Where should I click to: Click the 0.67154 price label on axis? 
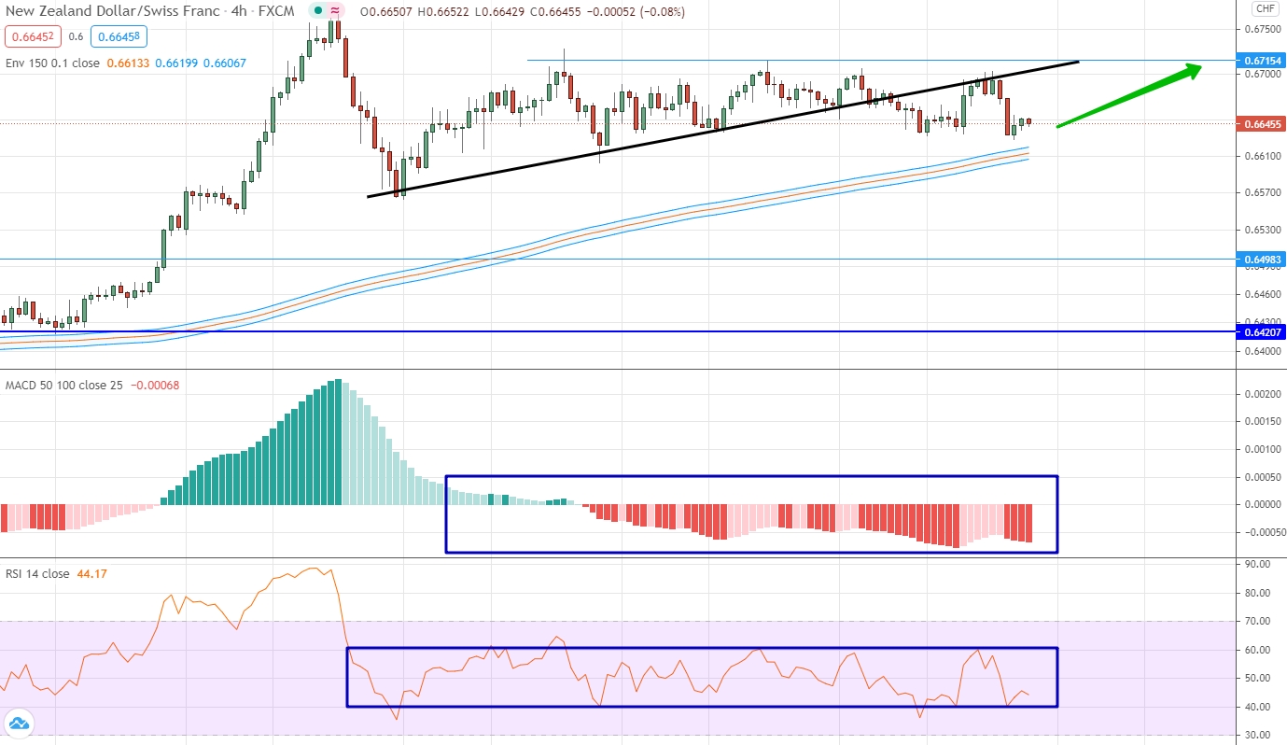(1261, 61)
